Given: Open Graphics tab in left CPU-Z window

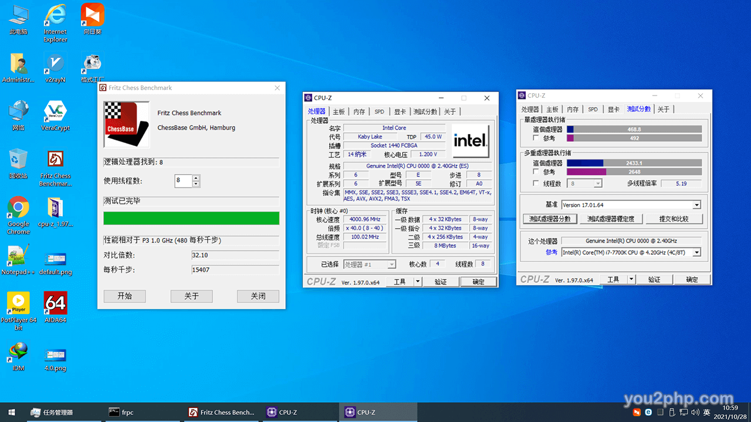Looking at the screenshot, I should click(x=400, y=111).
